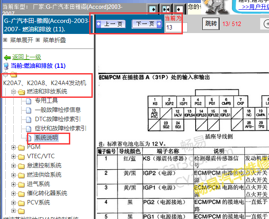
Task: Click the 跳转 jump button
Action: coord(211,24)
